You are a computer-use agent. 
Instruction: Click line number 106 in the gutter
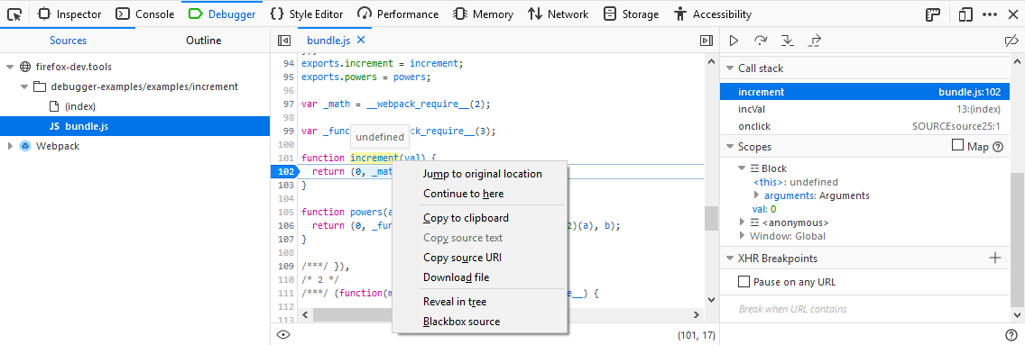tap(286, 226)
